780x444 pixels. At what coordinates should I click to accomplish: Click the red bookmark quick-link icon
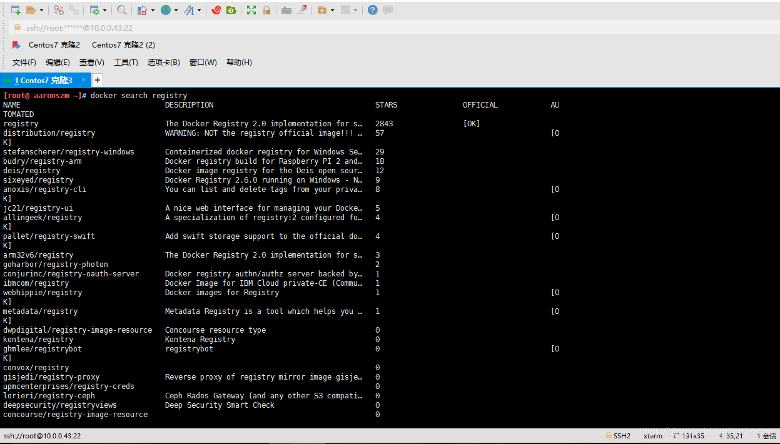tap(16, 45)
